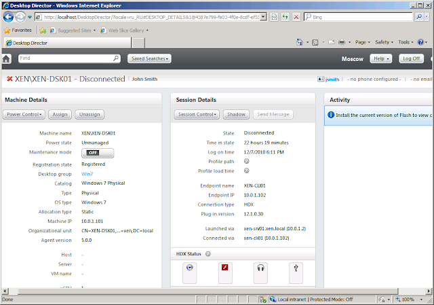Click the Log Off button
The height and width of the screenshot is (305, 434).
[x=412, y=59]
